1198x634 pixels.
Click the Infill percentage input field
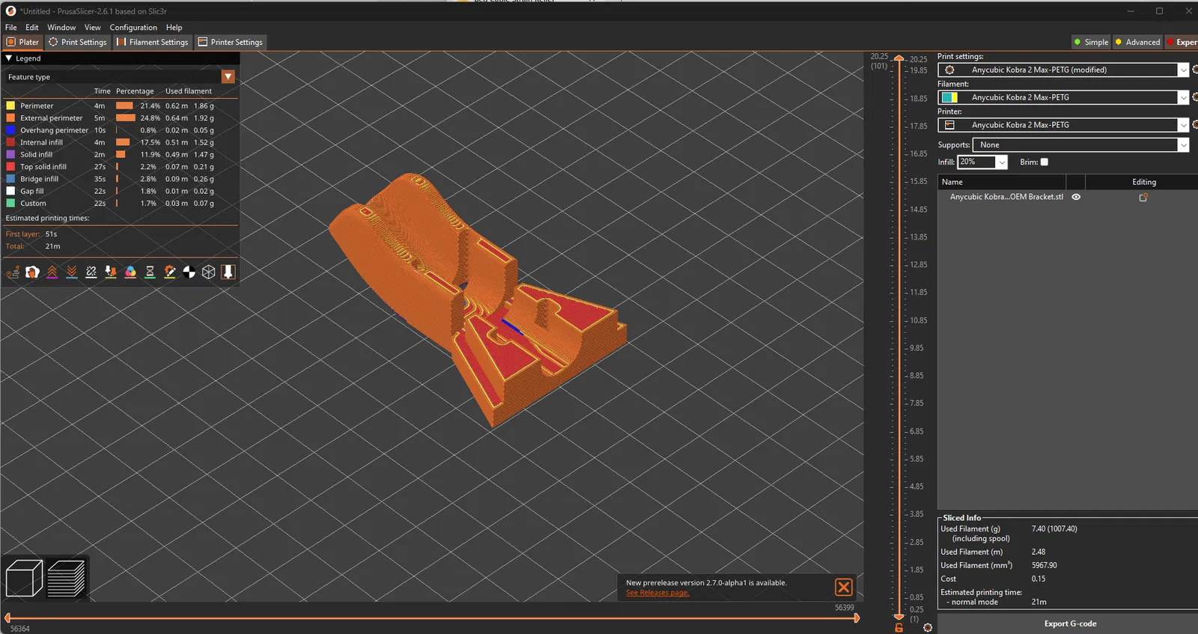[x=977, y=162]
